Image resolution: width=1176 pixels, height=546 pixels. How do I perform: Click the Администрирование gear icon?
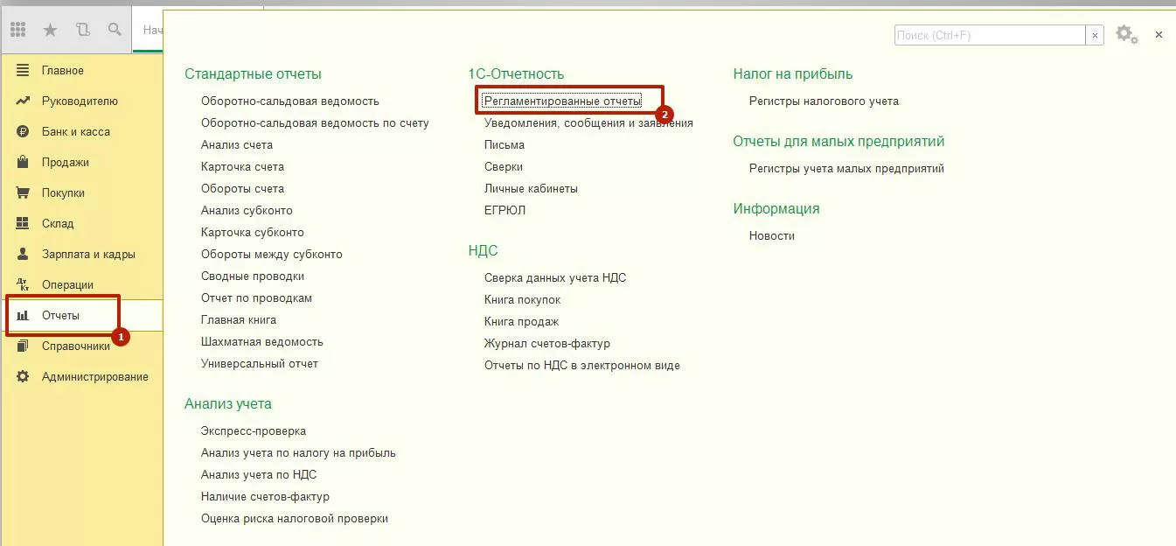pos(24,376)
